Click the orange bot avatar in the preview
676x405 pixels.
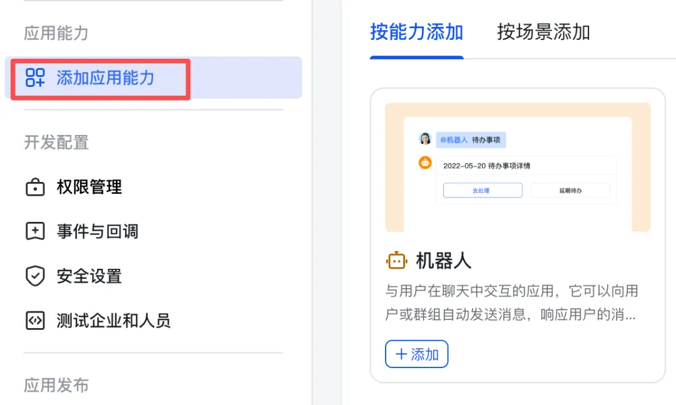coord(426,162)
